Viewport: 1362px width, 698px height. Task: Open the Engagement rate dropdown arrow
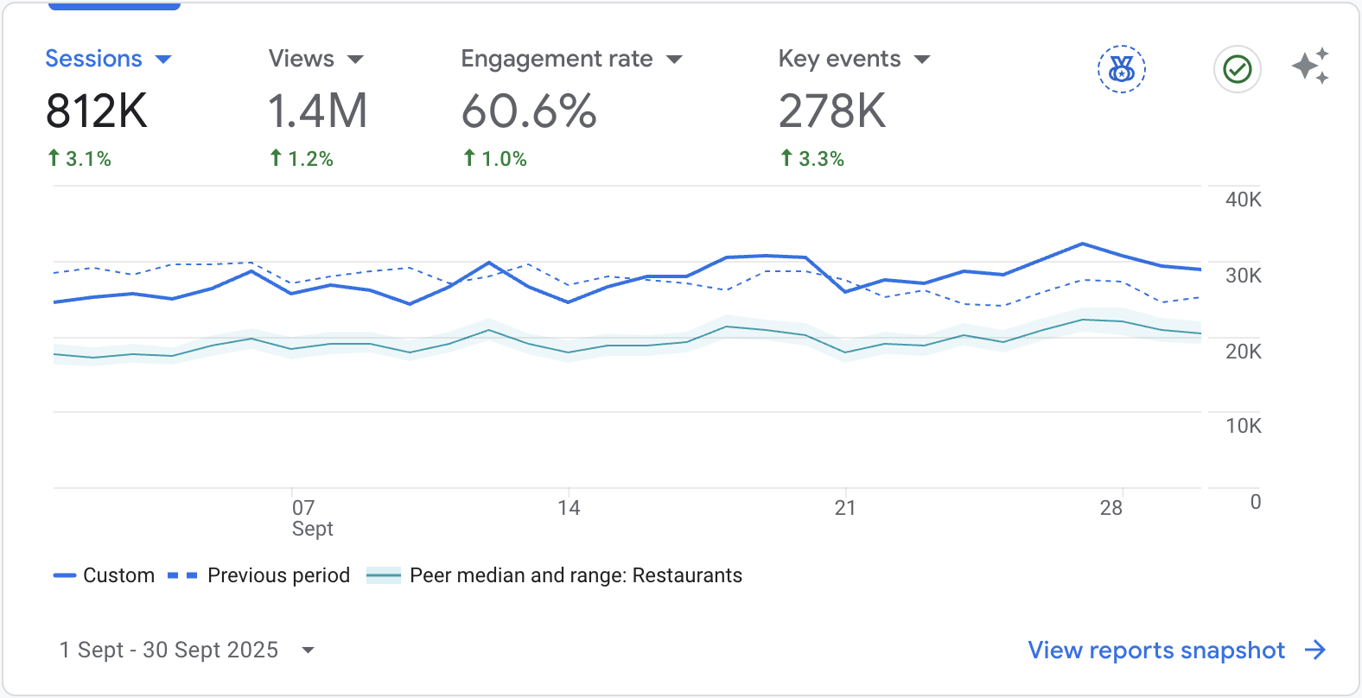coord(674,60)
